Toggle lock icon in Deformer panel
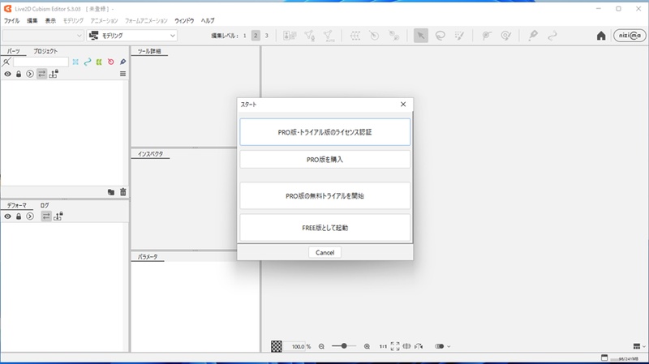 tap(19, 216)
